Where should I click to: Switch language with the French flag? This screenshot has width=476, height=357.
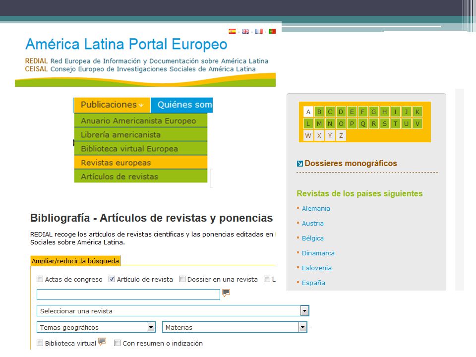(x=259, y=31)
